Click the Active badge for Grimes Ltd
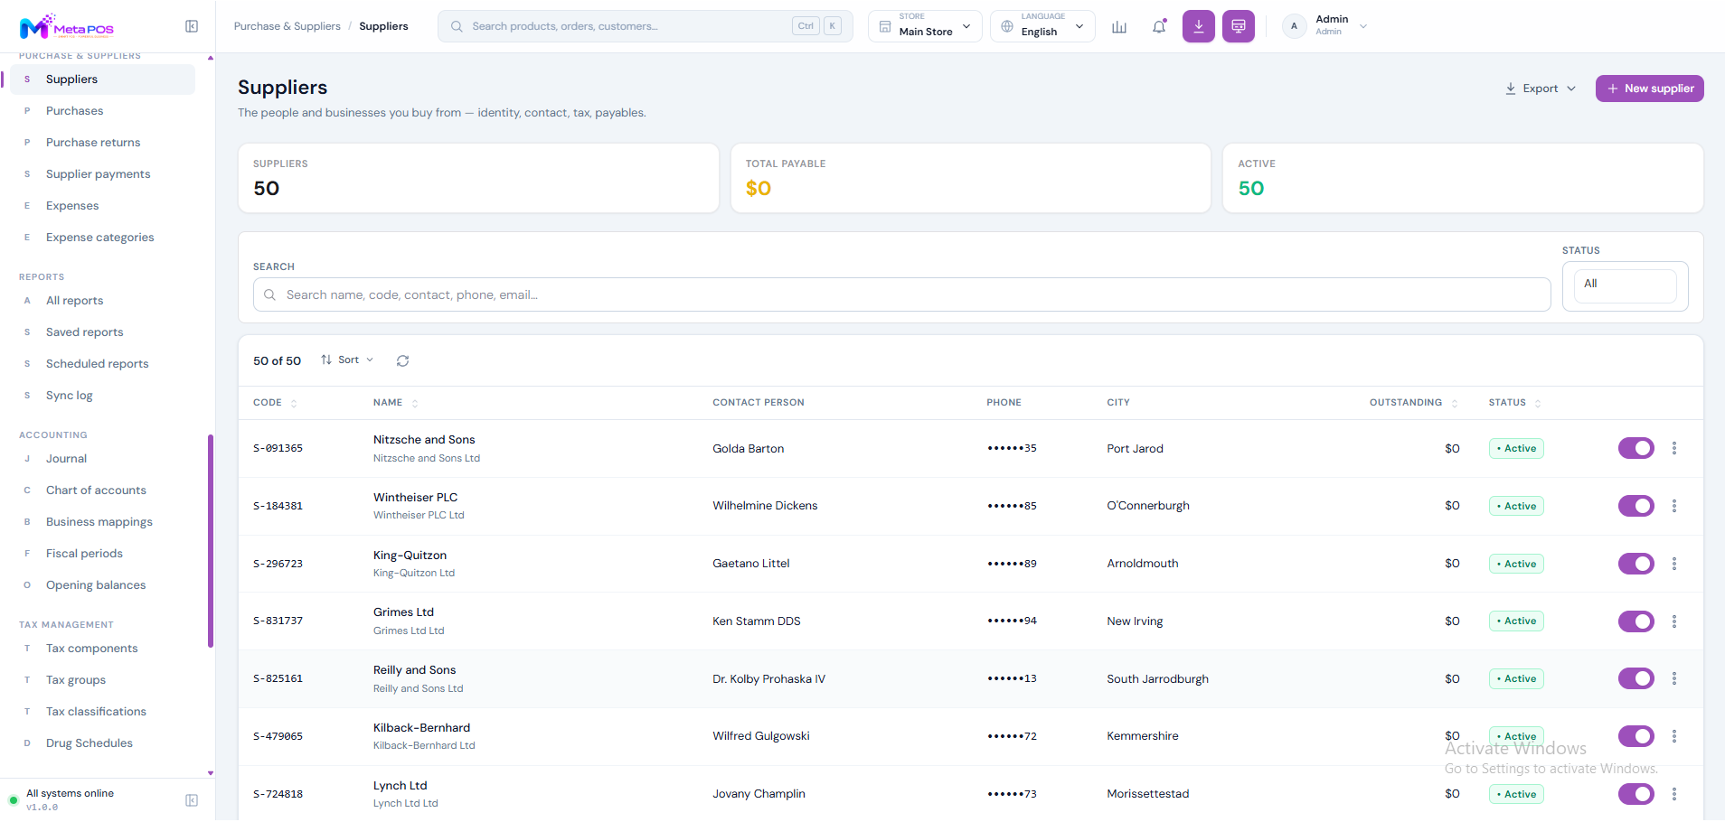 click(x=1516, y=621)
